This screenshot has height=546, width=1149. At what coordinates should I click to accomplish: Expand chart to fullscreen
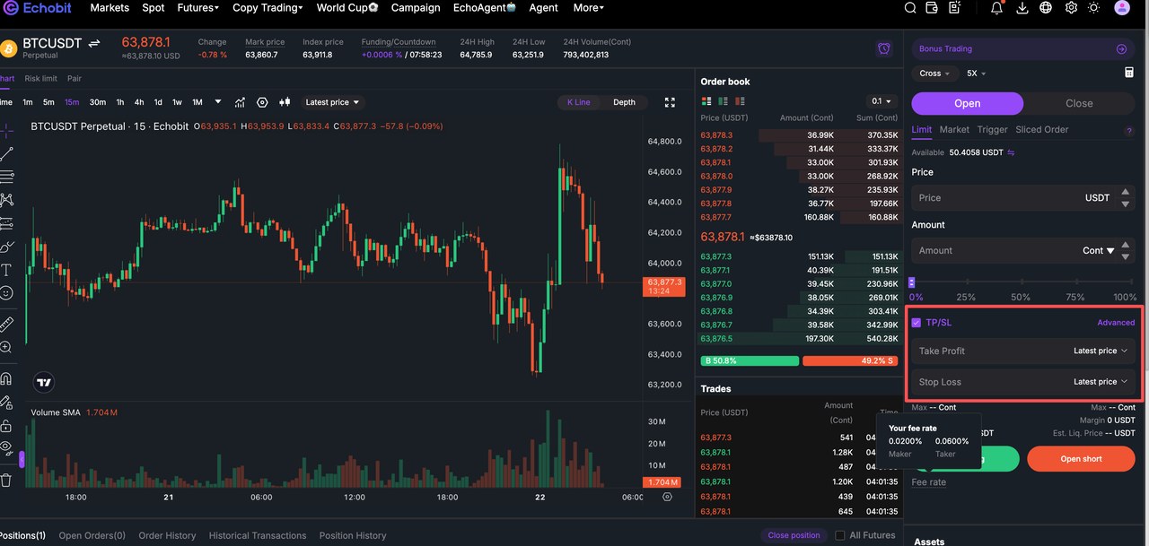(x=670, y=102)
